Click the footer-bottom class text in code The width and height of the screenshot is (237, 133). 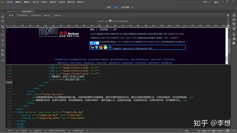[x=52, y=94]
